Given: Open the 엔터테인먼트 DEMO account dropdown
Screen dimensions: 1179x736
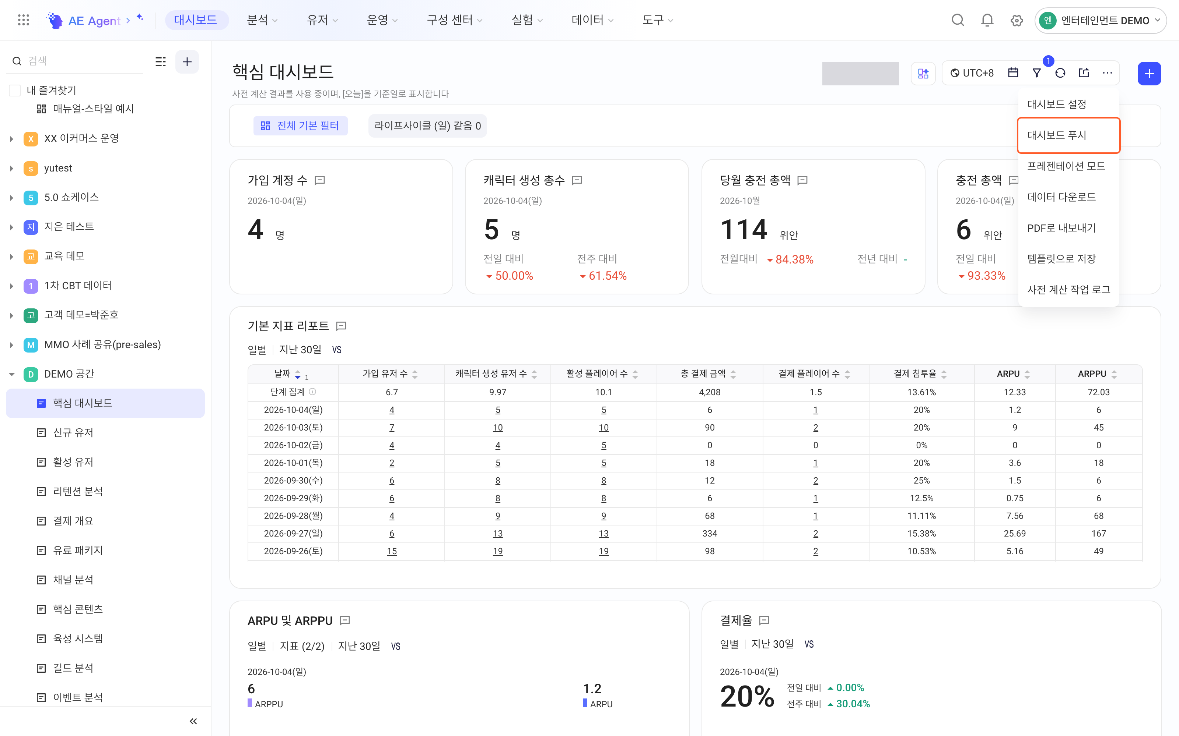Looking at the screenshot, I should coord(1100,21).
